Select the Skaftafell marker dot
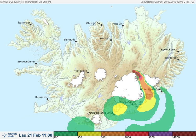Screen dimensions: 196x139 (x=132, y=104)
